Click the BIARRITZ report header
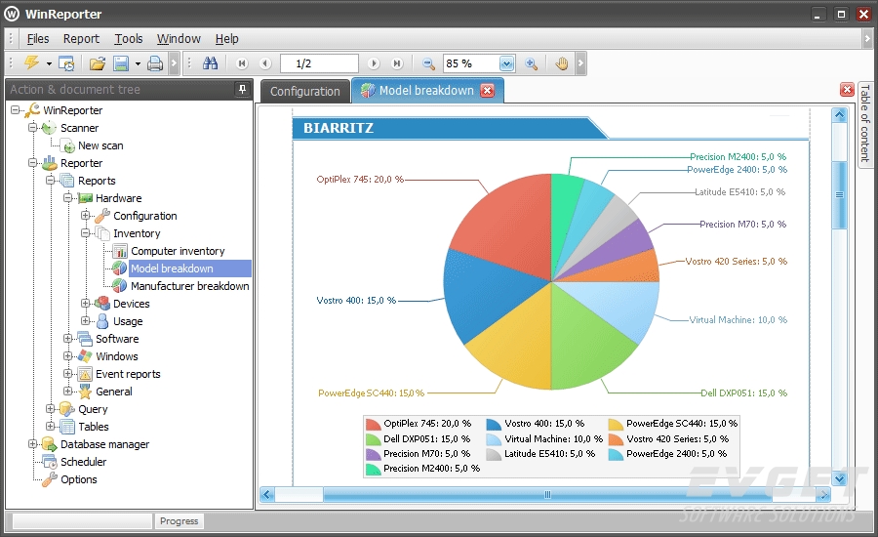 click(x=339, y=128)
